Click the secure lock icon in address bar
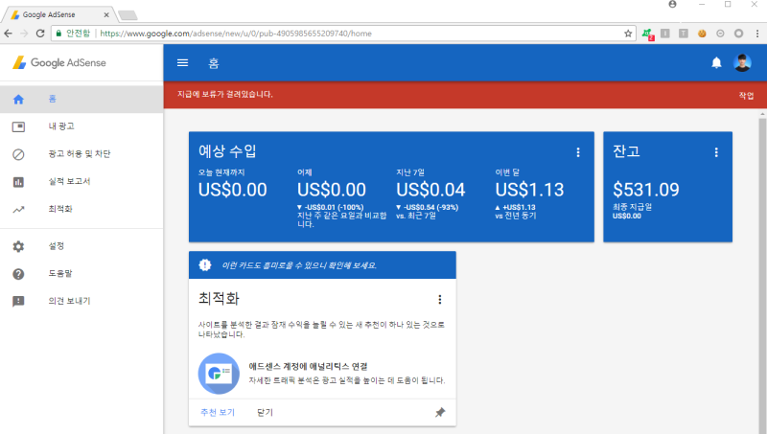Viewport: 767px width, 434px height. pyautogui.click(x=58, y=34)
